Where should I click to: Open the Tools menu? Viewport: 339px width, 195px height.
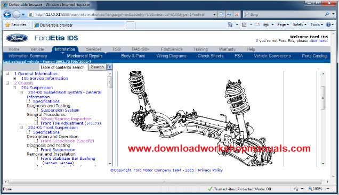point(317,25)
